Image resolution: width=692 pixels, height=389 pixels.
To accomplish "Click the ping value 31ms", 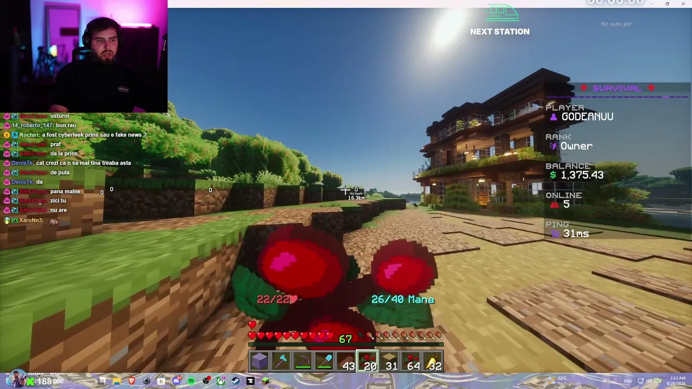I will 576,233.
